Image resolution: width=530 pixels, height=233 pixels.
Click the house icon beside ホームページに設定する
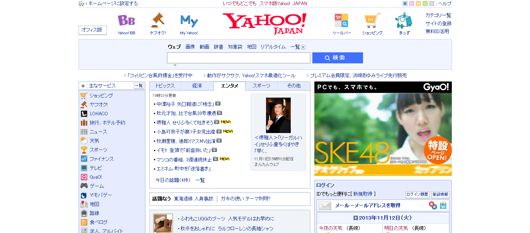81,4
